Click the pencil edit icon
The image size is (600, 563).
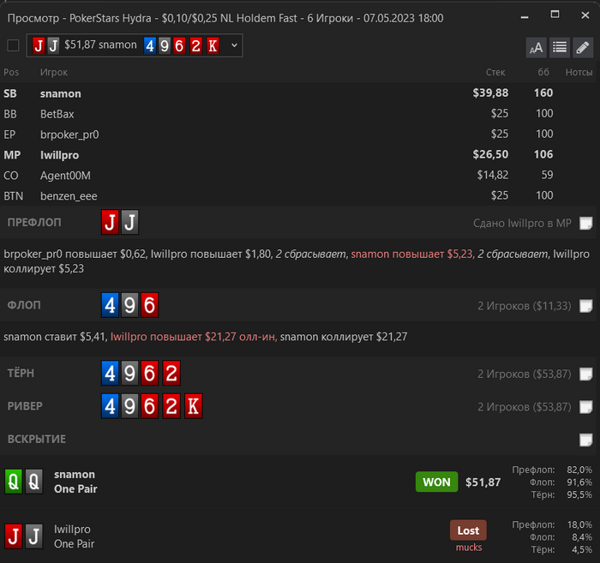click(x=583, y=48)
